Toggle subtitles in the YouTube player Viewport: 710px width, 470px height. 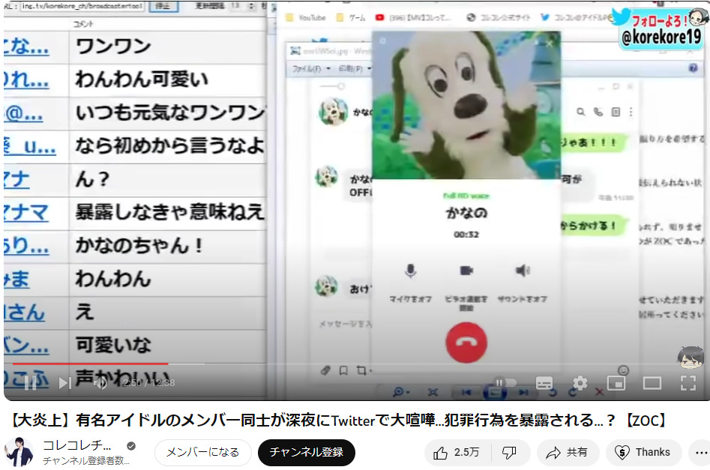pyautogui.click(x=544, y=383)
